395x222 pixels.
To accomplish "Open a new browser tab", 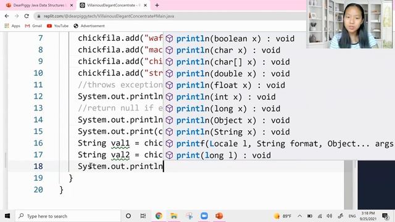I will 157,6.
